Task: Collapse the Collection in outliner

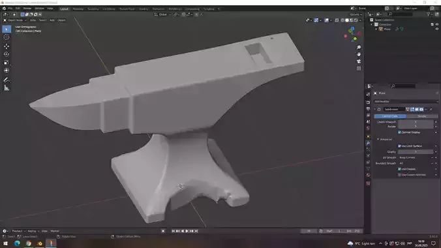Action: 372,25
